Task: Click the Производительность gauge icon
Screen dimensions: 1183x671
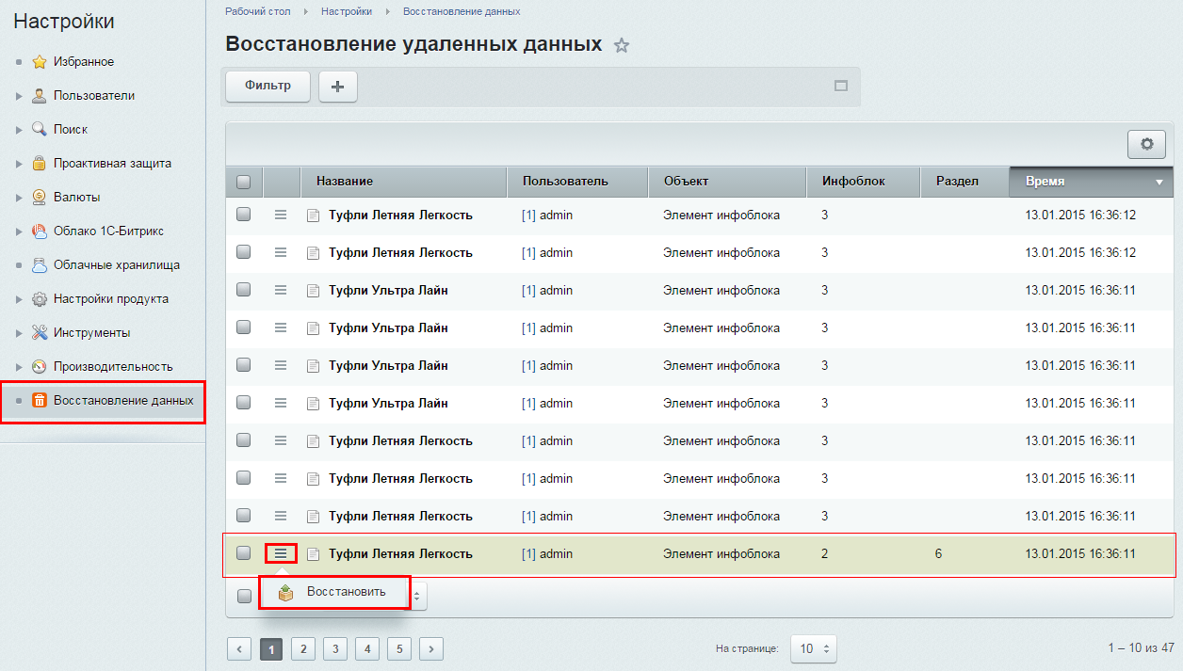Action: tap(40, 367)
